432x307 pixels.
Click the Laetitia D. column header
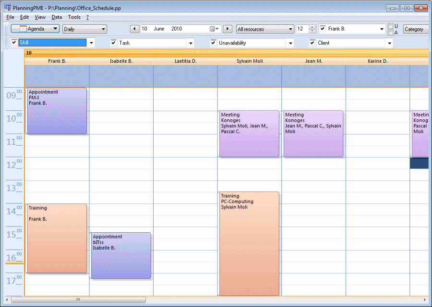tap(185, 61)
